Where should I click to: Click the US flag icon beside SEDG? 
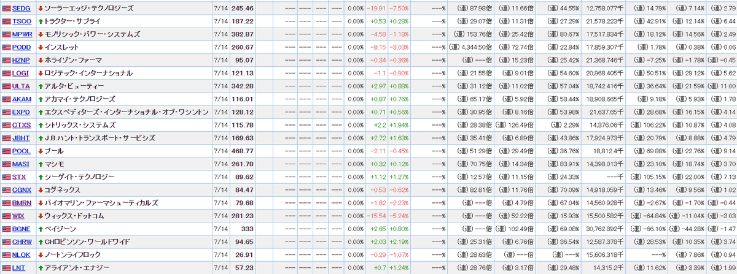(6, 9)
